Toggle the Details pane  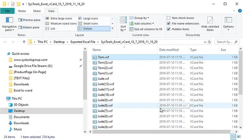click(29, 27)
